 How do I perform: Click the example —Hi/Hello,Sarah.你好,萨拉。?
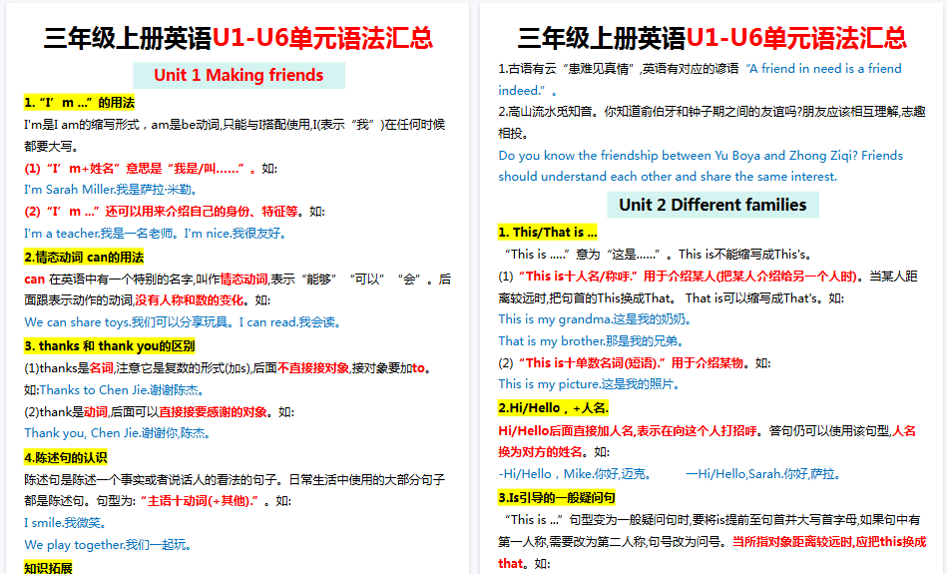764,474
